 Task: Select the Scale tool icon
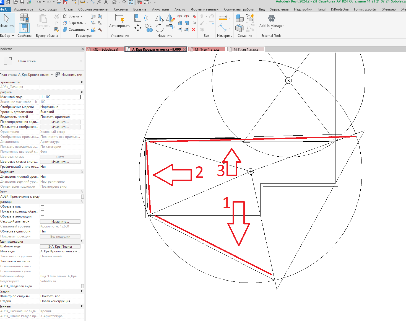[x=187, y=23]
